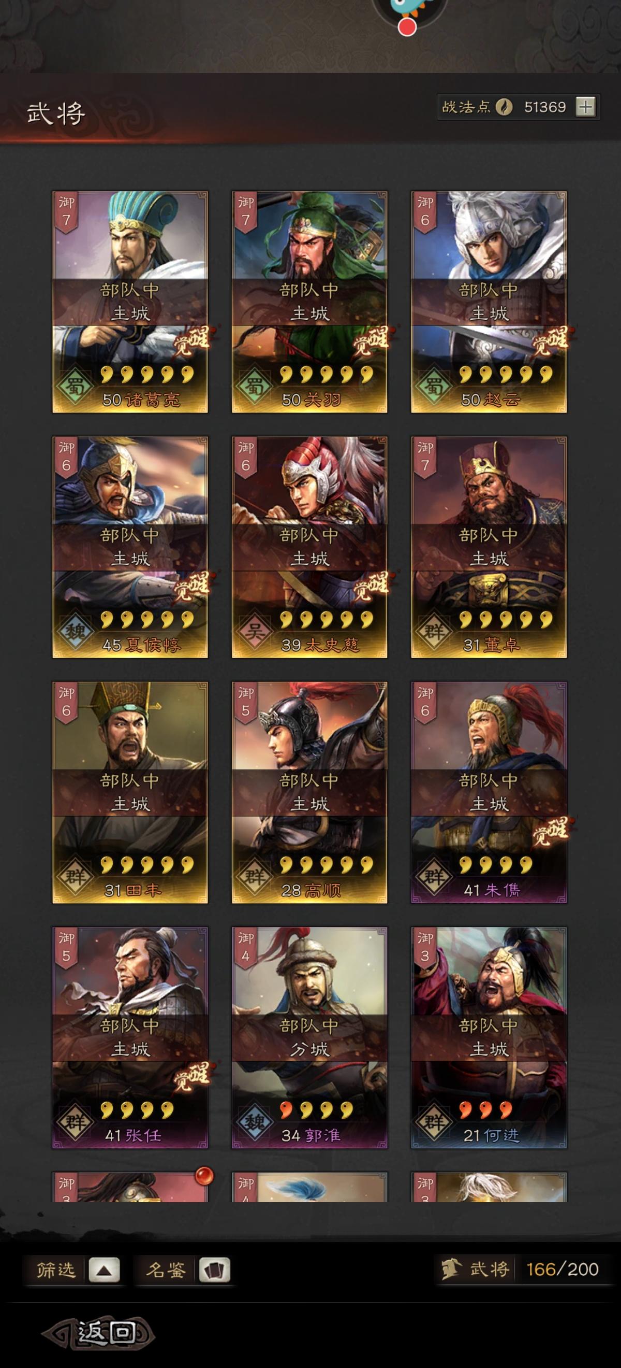Image resolution: width=621 pixels, height=1368 pixels.
Task: Tap the 战法点 coin icon
Action: [x=504, y=107]
